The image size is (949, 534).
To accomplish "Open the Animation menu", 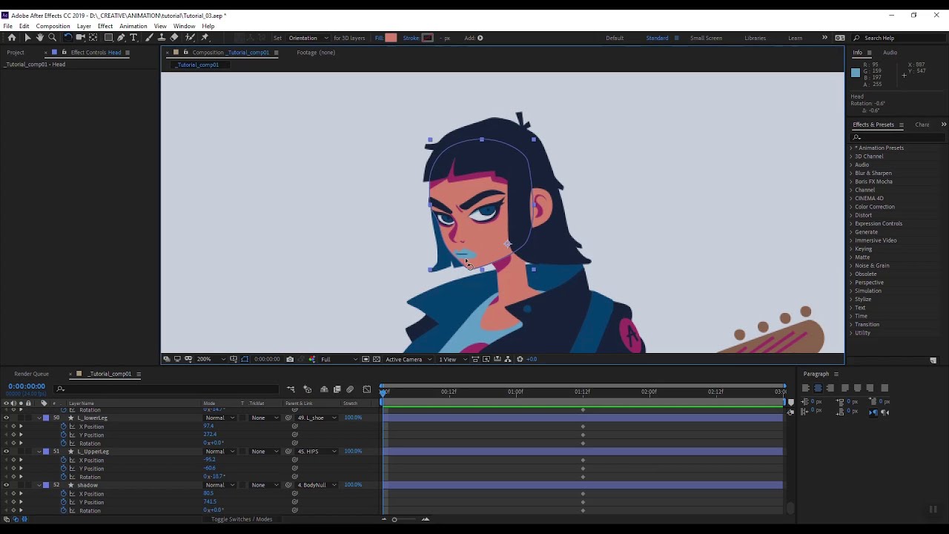I will (133, 26).
